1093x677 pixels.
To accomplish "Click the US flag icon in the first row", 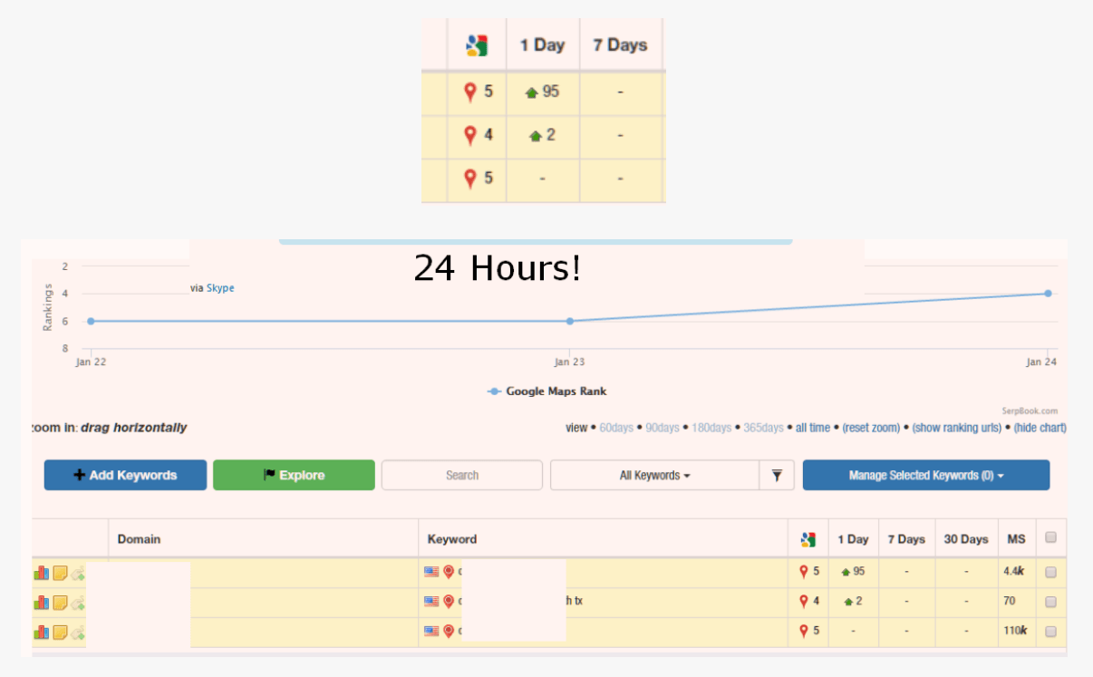I will click(431, 572).
